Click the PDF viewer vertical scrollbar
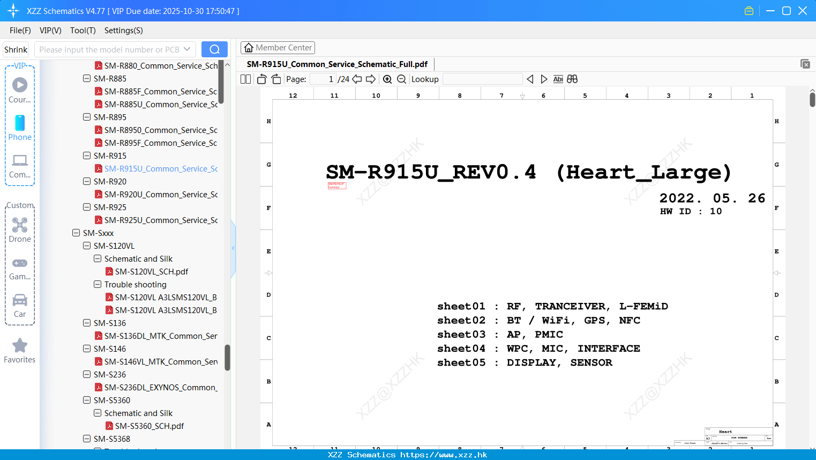Image resolution: width=816 pixels, height=460 pixels. [812, 100]
